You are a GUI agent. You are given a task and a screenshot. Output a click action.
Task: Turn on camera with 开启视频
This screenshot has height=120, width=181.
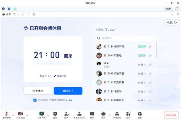20,114
